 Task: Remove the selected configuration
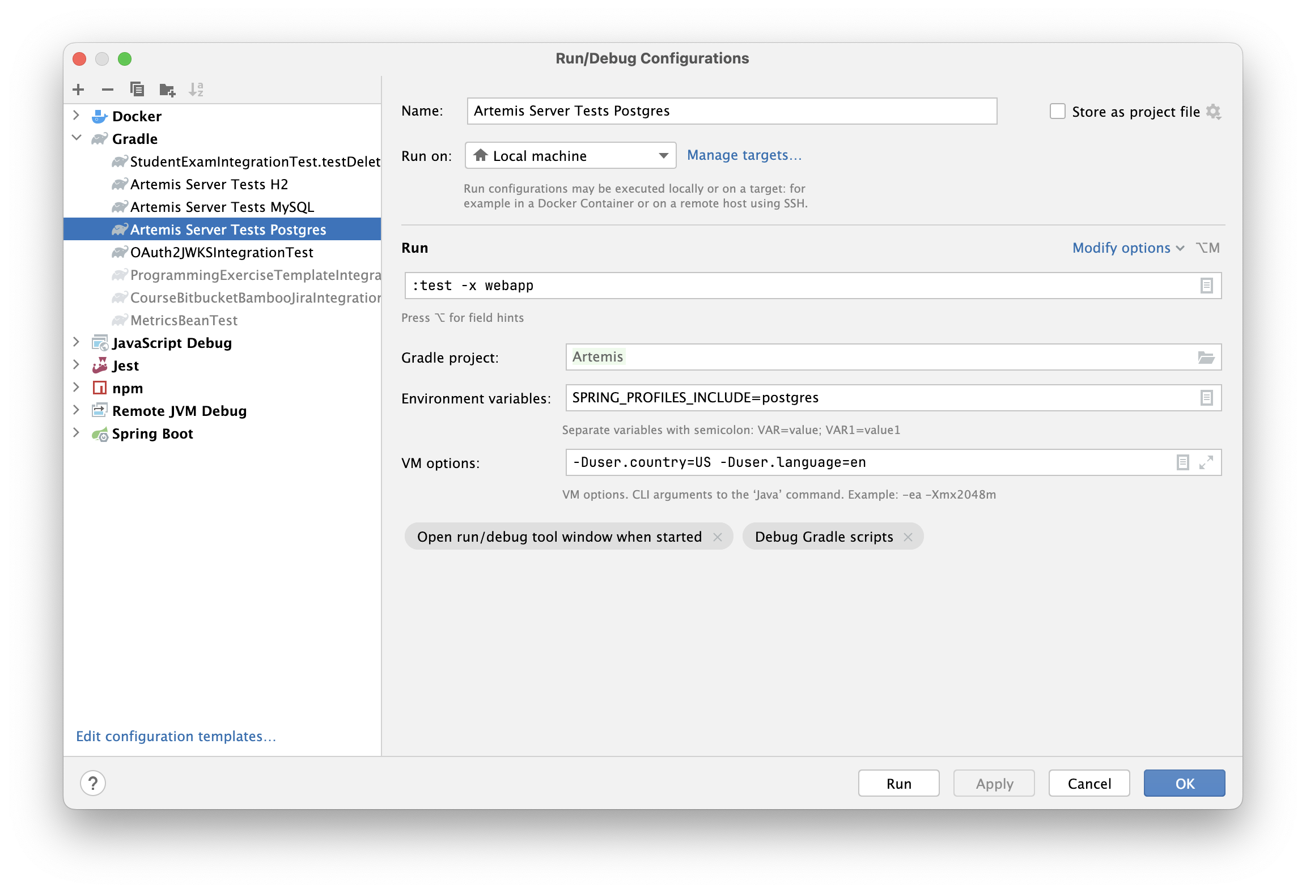click(107, 89)
